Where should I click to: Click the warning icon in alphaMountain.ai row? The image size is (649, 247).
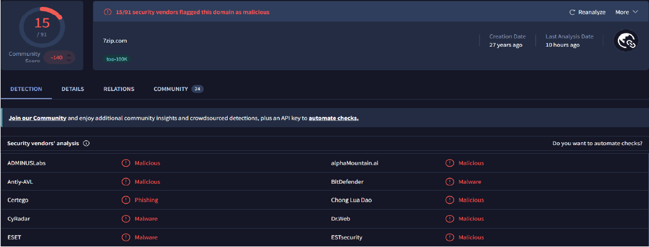point(450,163)
